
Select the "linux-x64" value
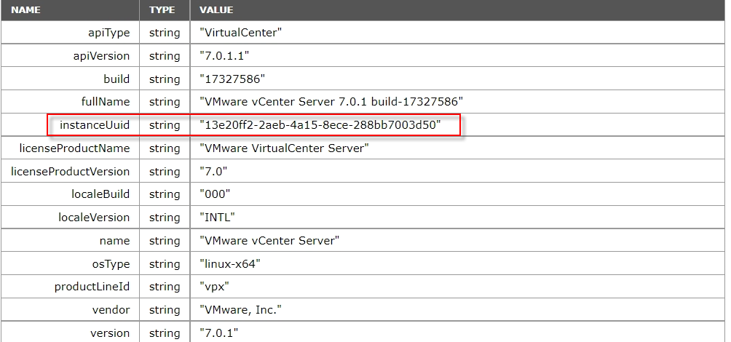pyautogui.click(x=230, y=263)
